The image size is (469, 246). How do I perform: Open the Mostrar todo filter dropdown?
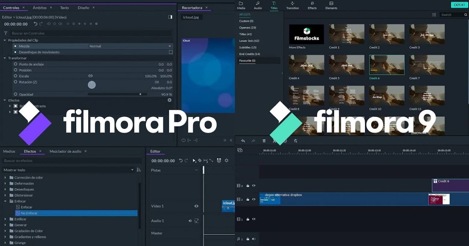(68, 170)
